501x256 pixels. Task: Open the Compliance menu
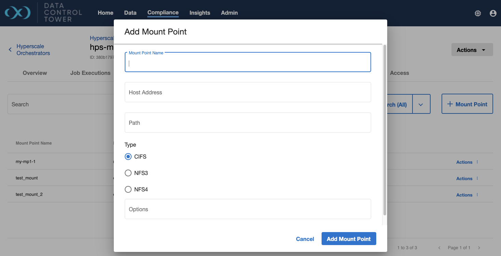[163, 13]
